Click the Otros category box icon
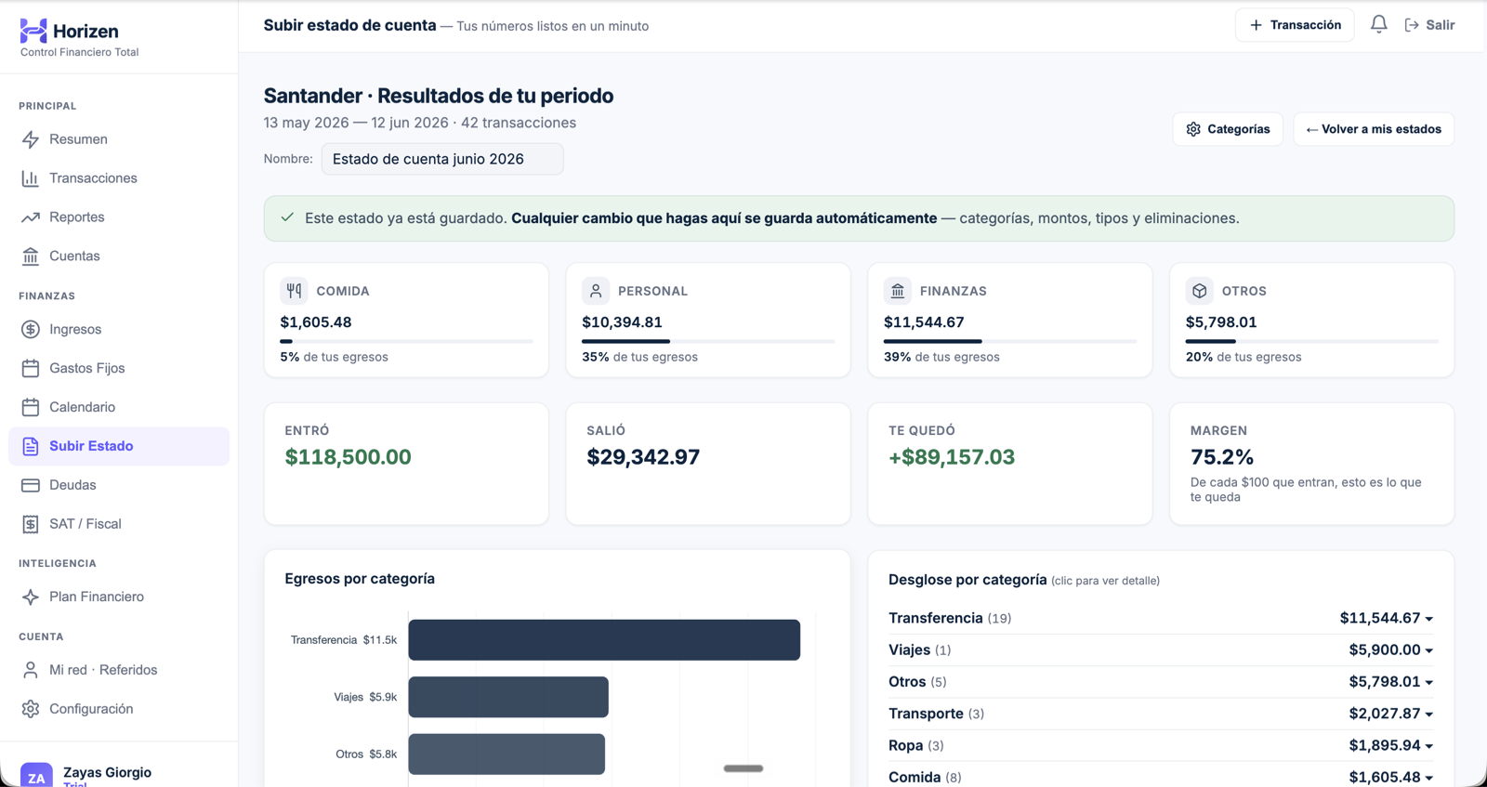1487x787 pixels. pyautogui.click(x=1200, y=291)
